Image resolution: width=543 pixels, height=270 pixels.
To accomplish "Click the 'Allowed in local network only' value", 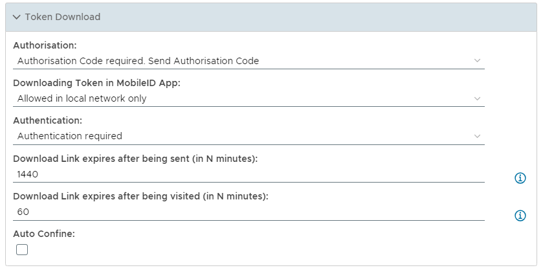I will click(82, 98).
